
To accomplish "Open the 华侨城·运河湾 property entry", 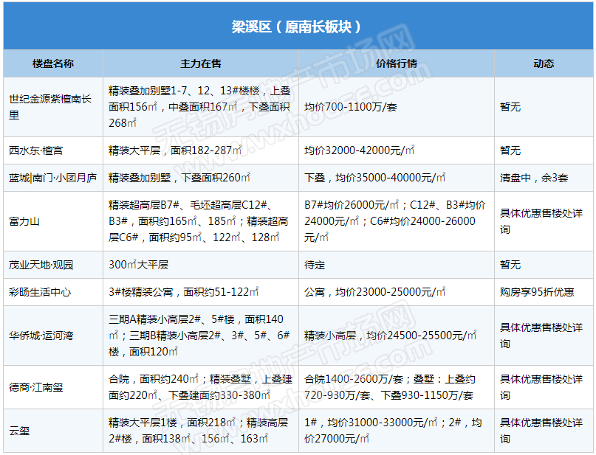I will pyautogui.click(x=42, y=336).
